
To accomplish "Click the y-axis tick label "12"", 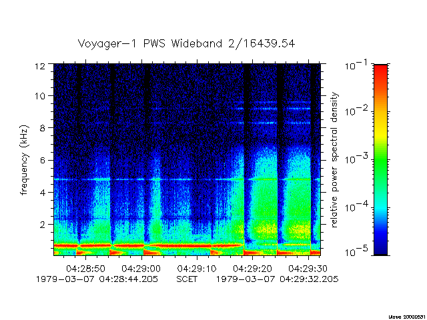I will [40, 66].
